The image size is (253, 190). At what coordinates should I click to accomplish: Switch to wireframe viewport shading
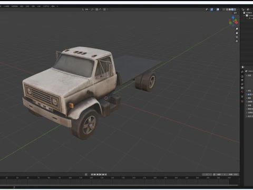(227, 9)
